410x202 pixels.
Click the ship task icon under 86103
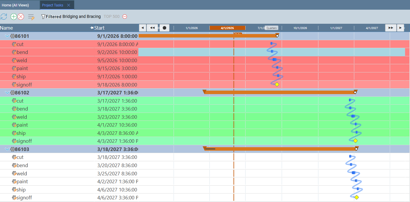[14, 190]
